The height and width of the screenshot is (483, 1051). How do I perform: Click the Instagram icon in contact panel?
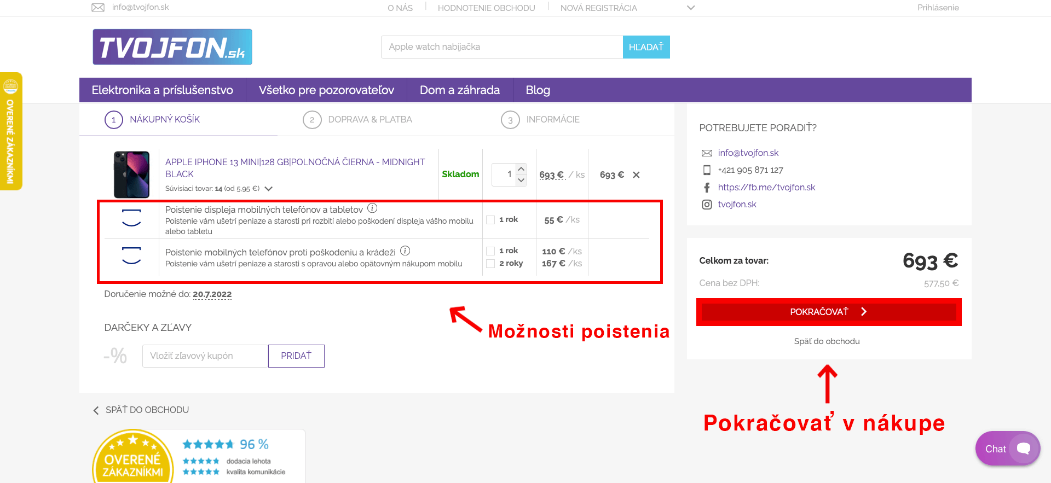[x=707, y=205]
